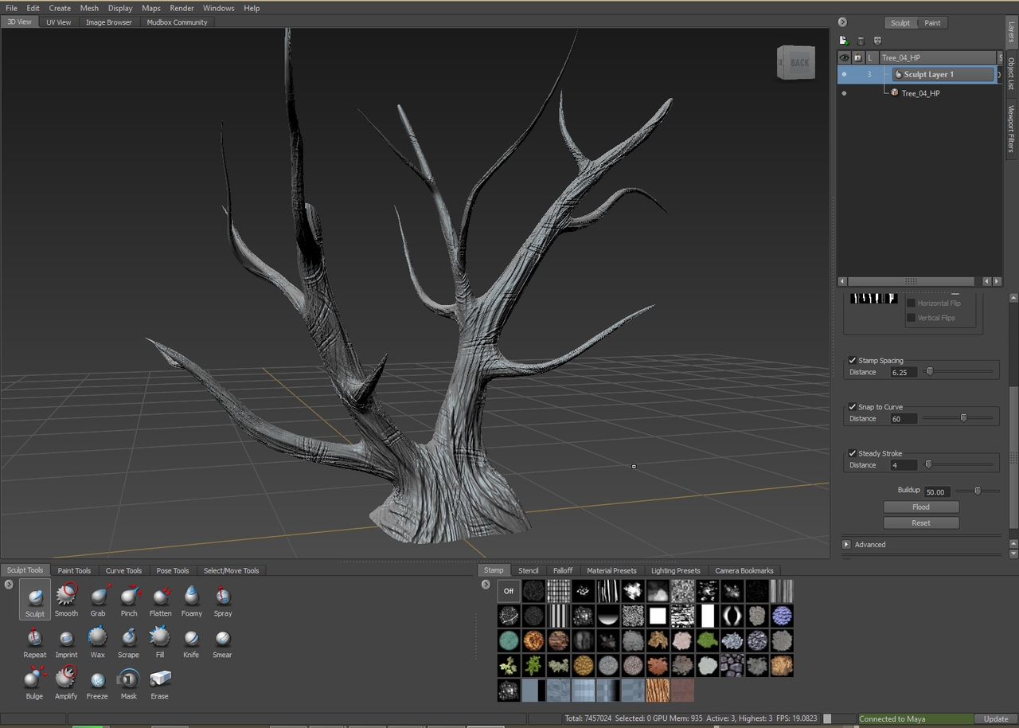Open the Viewport Filters side tab
This screenshot has width=1019, height=728.
pyautogui.click(x=1011, y=128)
